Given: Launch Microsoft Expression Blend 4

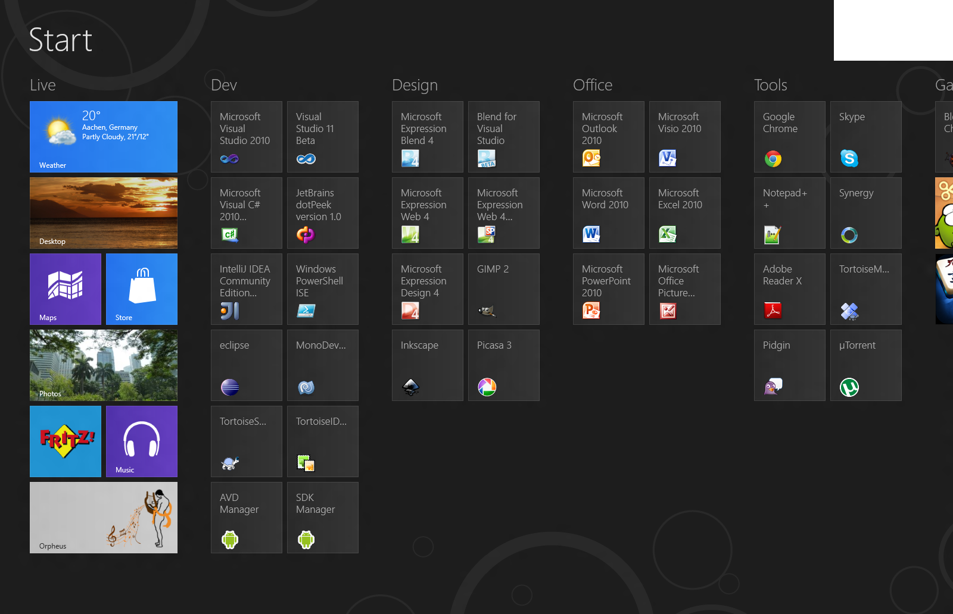Looking at the screenshot, I should (x=428, y=137).
